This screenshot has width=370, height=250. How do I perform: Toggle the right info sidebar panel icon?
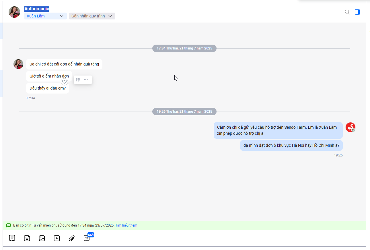coord(357,12)
